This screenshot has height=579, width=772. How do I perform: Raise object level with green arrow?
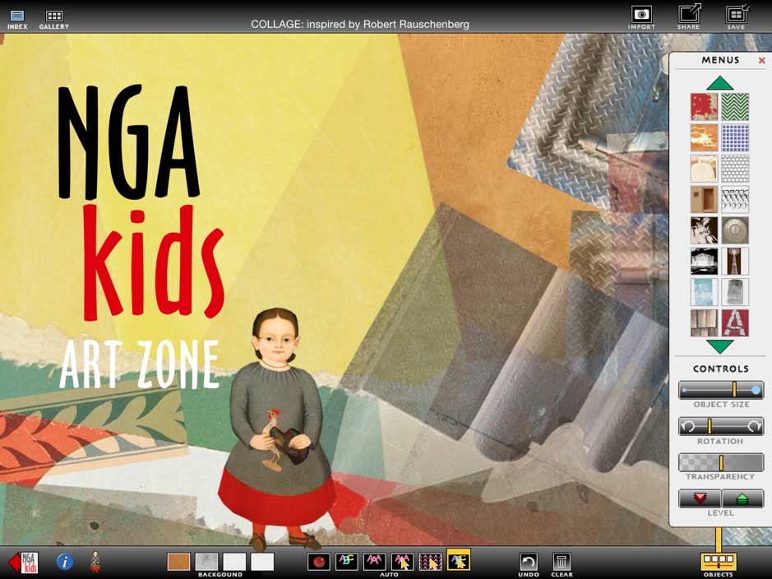[x=742, y=498]
